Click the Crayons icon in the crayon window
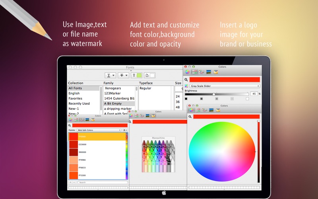Image resolution: width=318 pixels, height=199 pixels. coord(153,115)
